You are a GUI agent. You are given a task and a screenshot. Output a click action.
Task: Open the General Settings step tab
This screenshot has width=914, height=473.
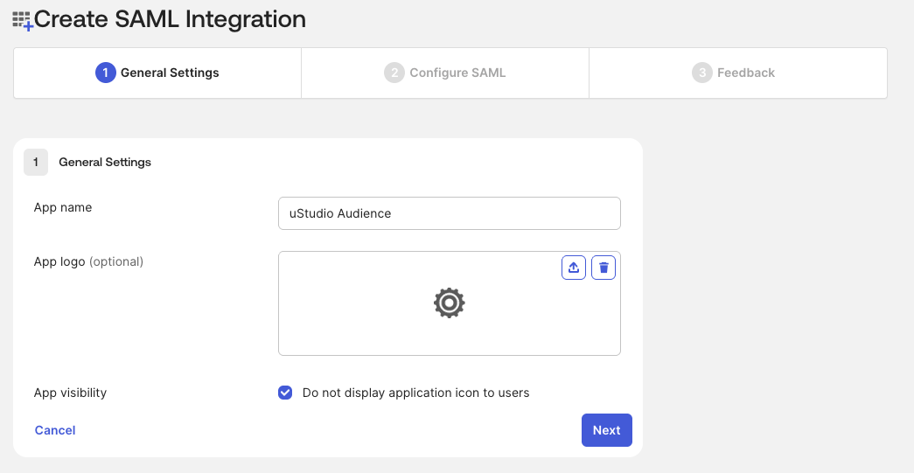tap(157, 73)
